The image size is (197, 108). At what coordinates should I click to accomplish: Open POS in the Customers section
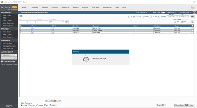click(x=5, y=18)
